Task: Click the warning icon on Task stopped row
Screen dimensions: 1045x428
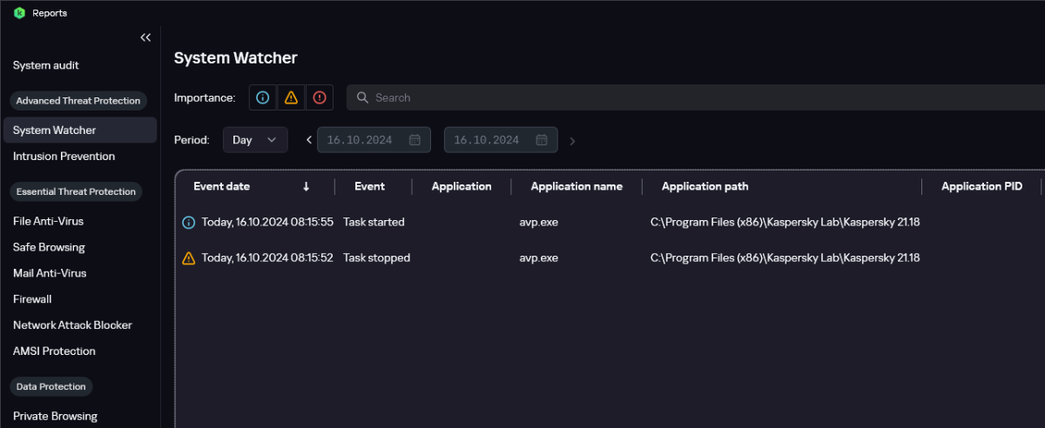Action: point(188,258)
